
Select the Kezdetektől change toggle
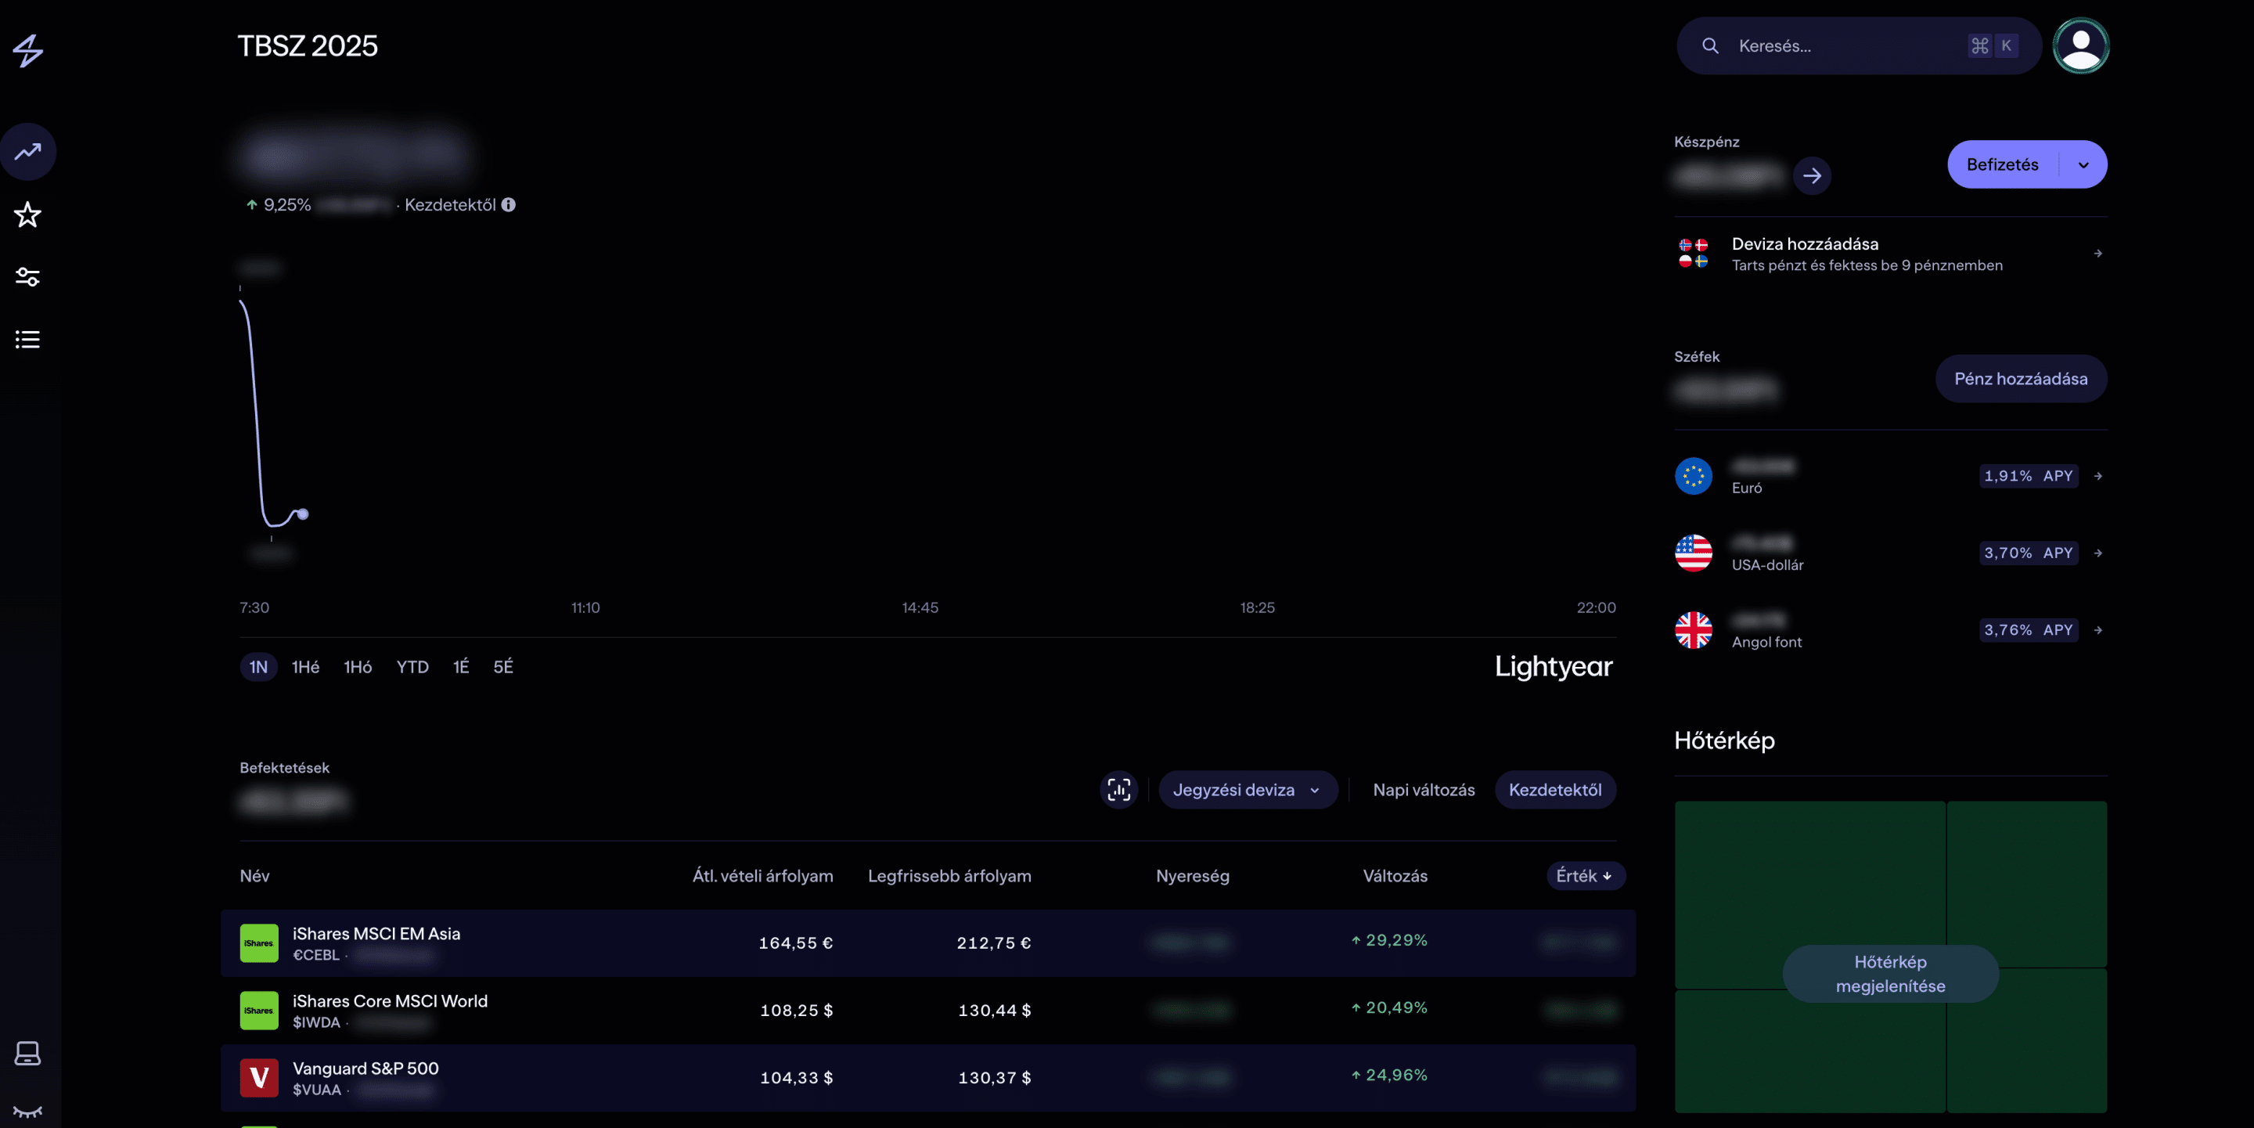[1554, 789]
